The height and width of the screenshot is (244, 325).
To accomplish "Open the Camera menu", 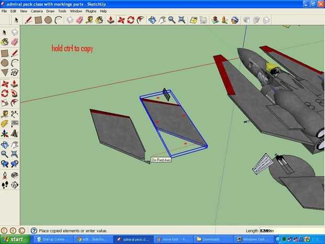I will 37,11.
